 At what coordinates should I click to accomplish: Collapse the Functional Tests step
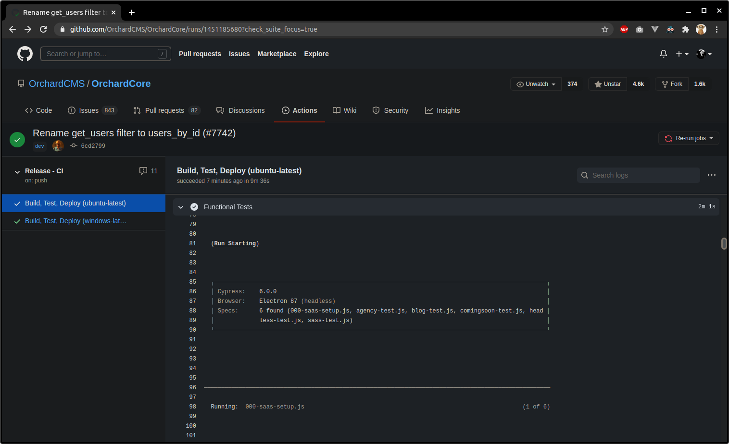(x=181, y=207)
